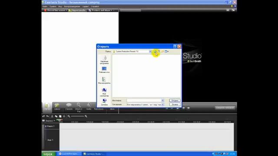Click the taskbar clock
Viewport: 278px width, 156px height.
pos(232,154)
